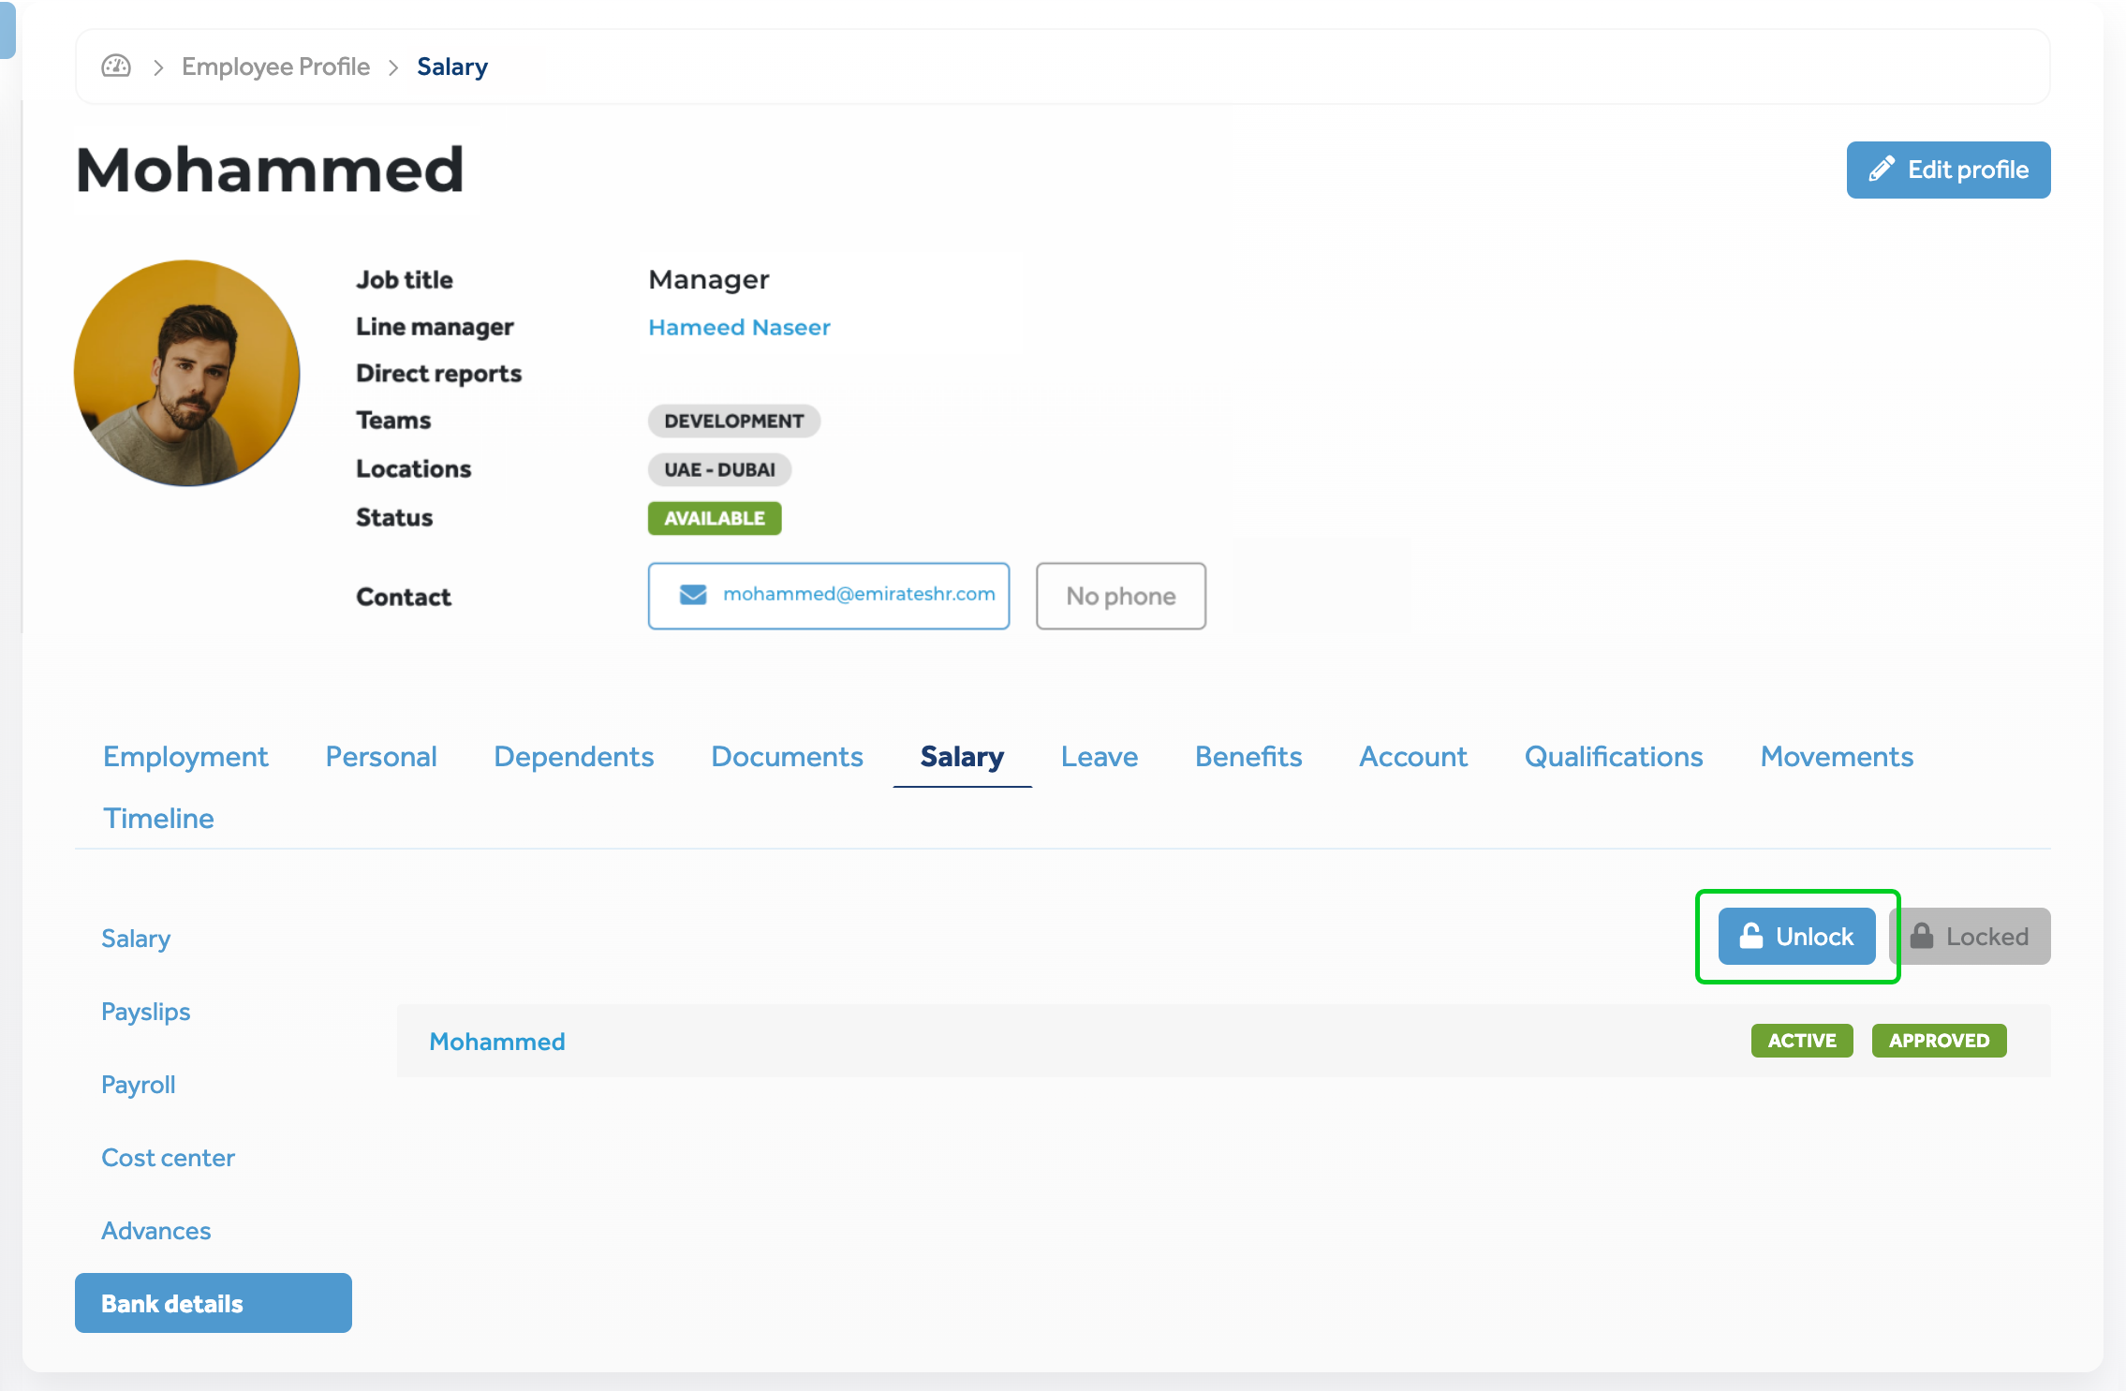Click the APPROVED status badge

pyautogui.click(x=1938, y=1041)
